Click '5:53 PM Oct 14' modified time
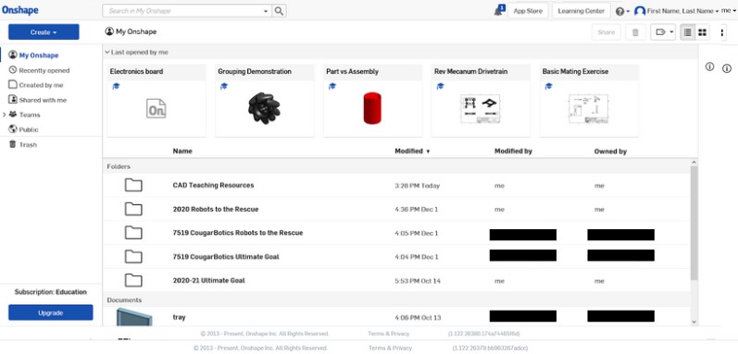 point(418,281)
